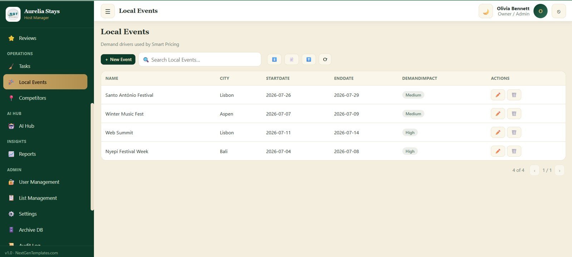This screenshot has height=257, width=572.
Task: Refresh the Local Events list
Action: click(x=325, y=59)
